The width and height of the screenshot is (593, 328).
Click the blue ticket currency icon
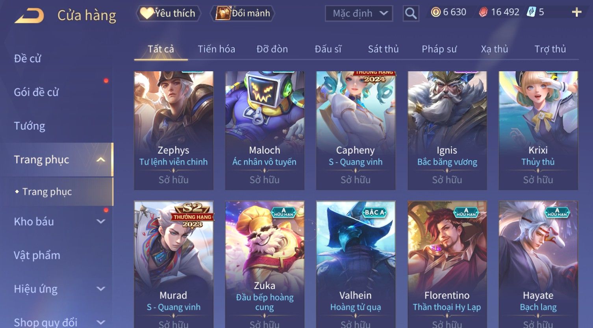tap(531, 12)
